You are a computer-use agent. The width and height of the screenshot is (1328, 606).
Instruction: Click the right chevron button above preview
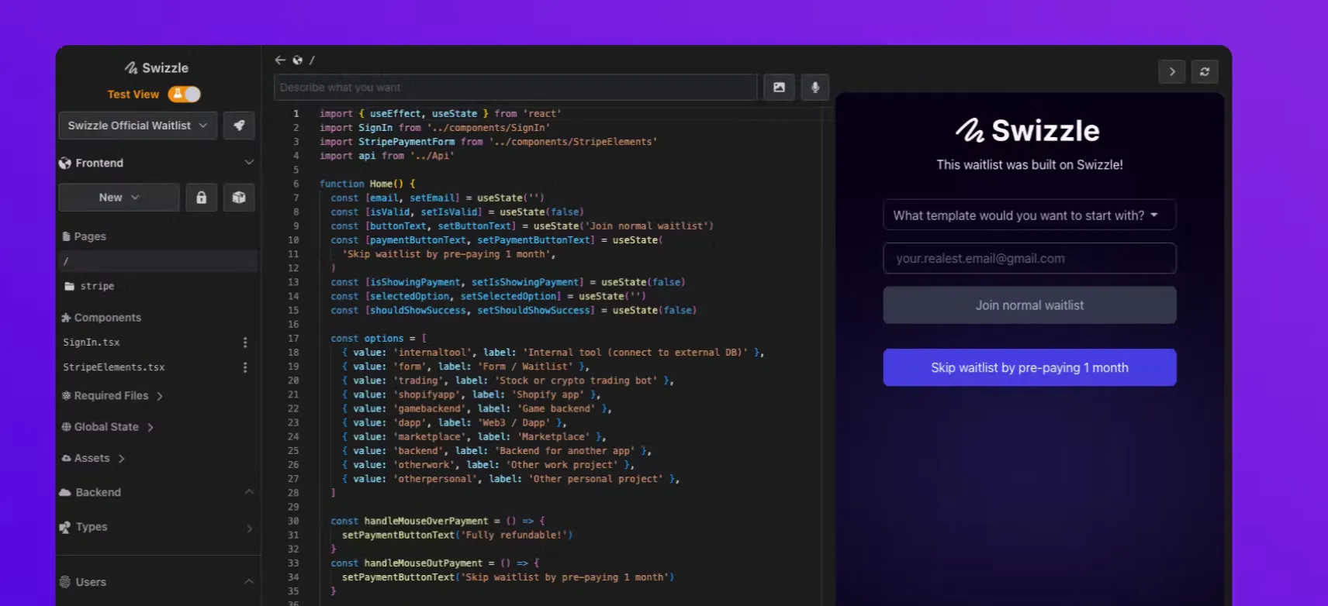point(1172,71)
